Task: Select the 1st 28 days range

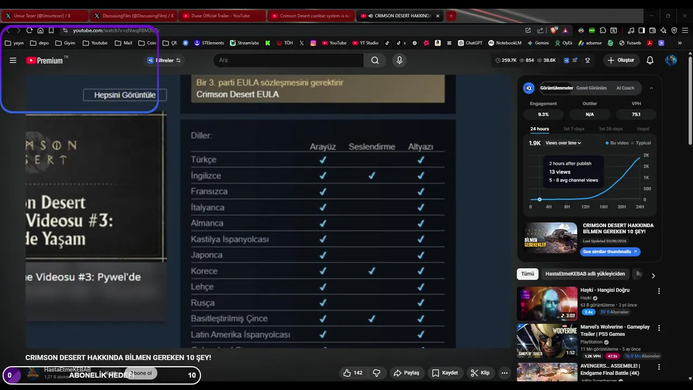Action: pos(610,129)
